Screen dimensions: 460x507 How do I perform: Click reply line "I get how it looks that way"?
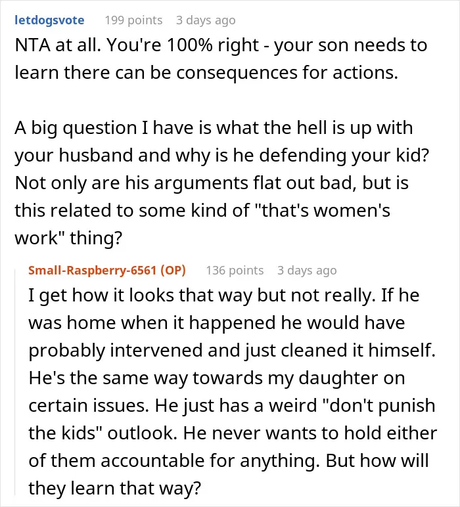[224, 296]
